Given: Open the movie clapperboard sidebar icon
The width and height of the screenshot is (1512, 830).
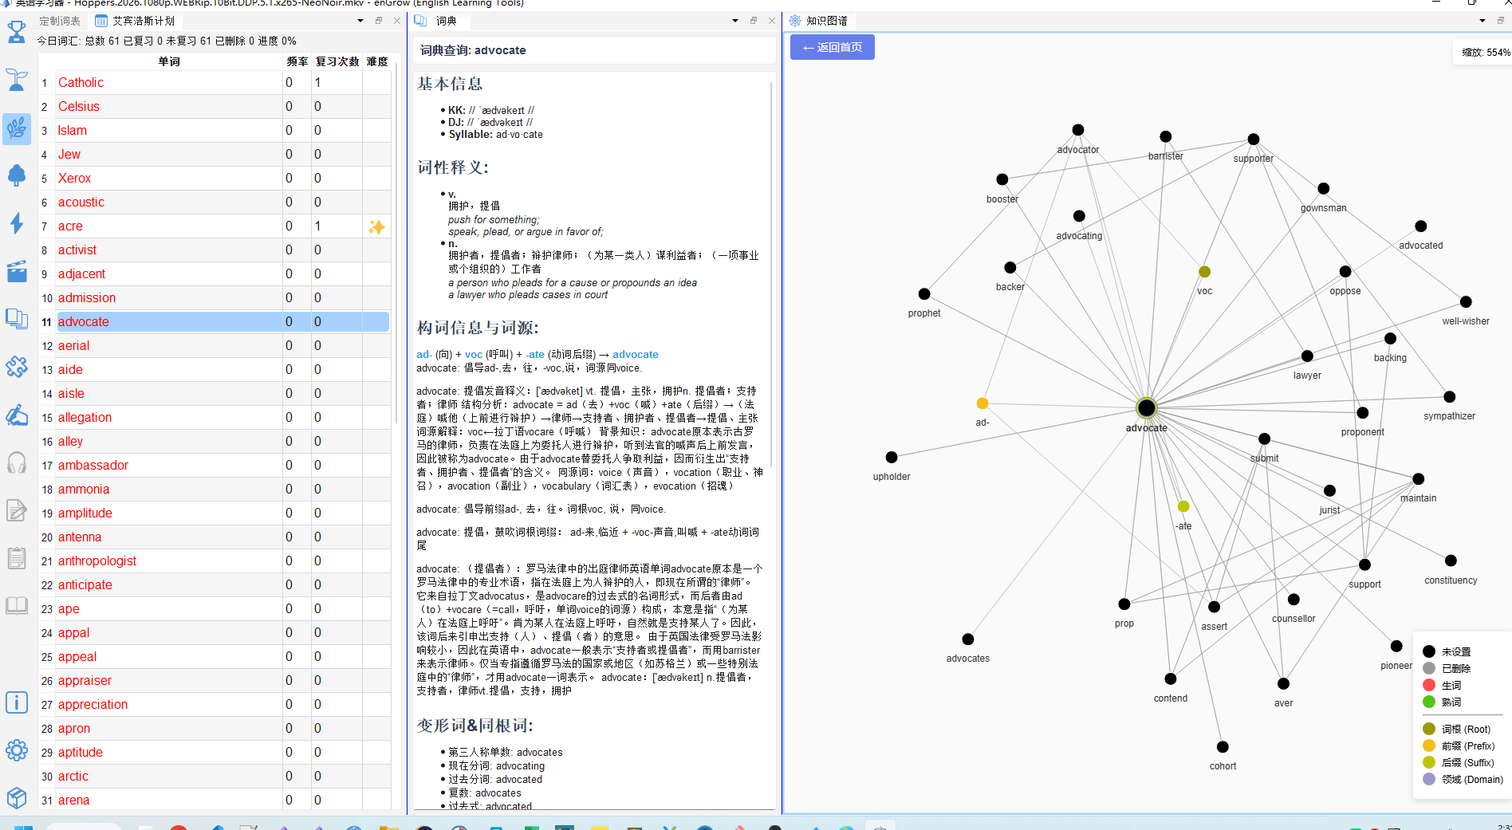Looking at the screenshot, I should click(16, 272).
